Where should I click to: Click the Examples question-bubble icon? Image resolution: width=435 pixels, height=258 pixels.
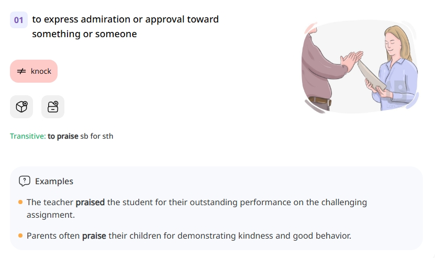point(24,181)
